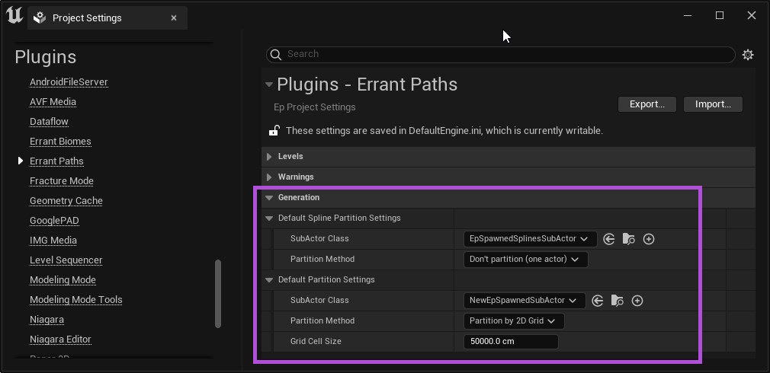Add new class beside NewEpSpawnedSubActor dropdown
Screen dimensions: 770x373
tap(637, 301)
